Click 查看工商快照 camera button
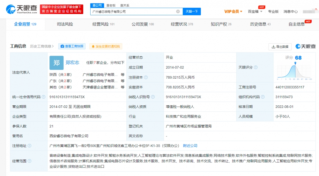This screenshot has height=176, width=319. [x=72, y=46]
